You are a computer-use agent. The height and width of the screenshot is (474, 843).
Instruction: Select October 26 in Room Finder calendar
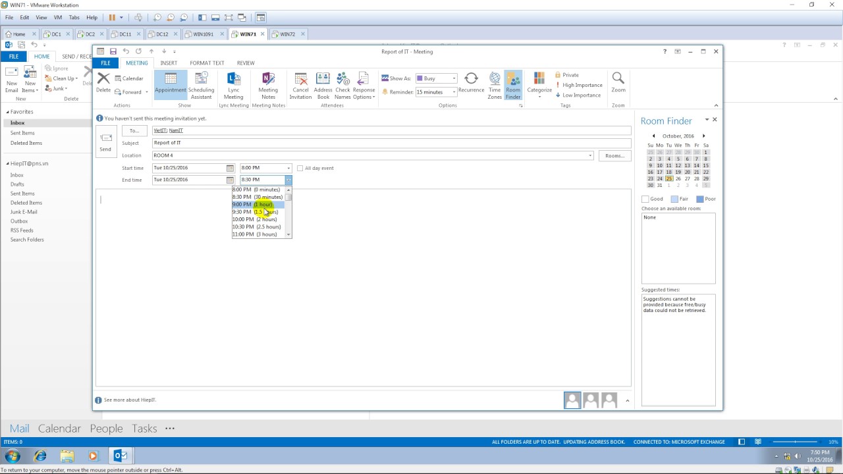point(678,178)
